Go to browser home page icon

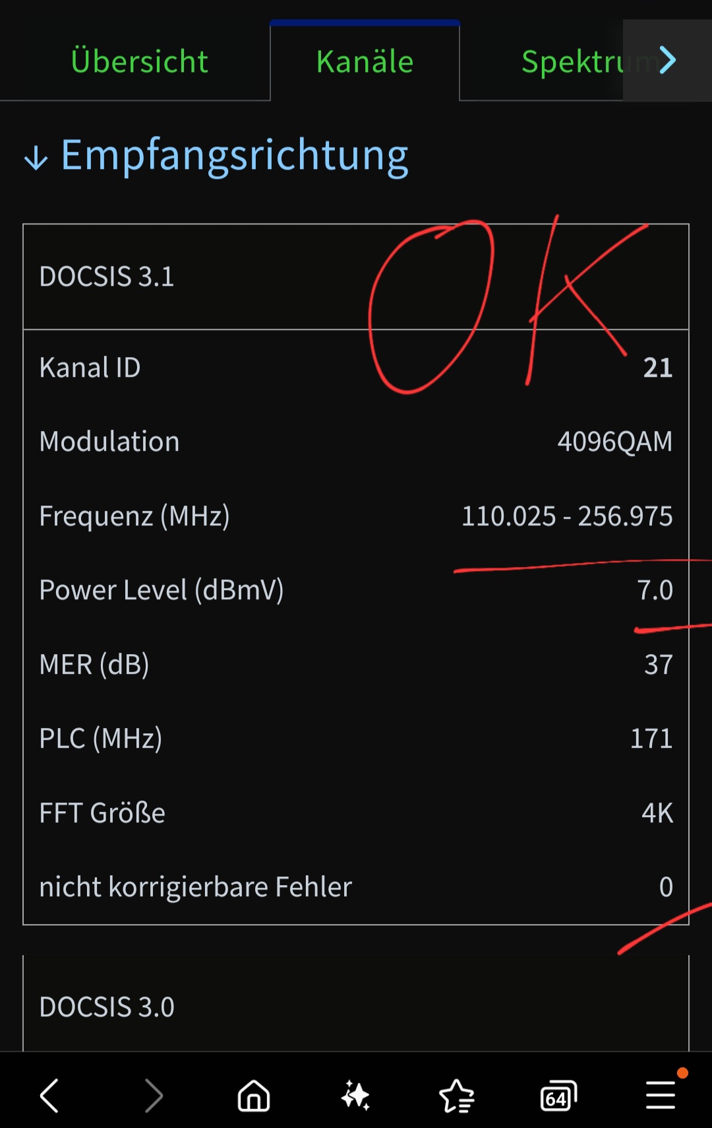coord(254,1096)
